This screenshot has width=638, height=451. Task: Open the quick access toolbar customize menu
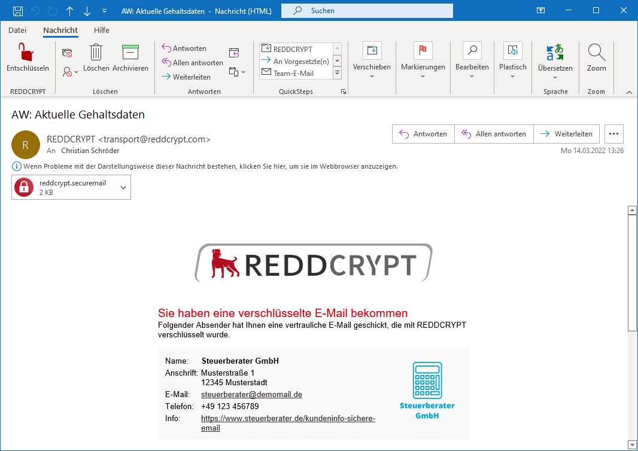coord(105,11)
